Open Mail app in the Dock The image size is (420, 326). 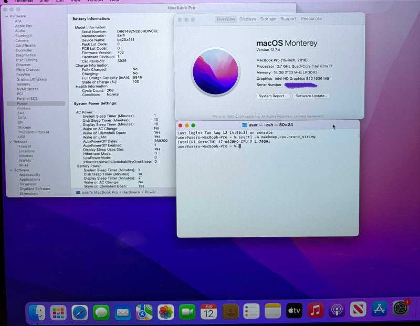coord(123,312)
